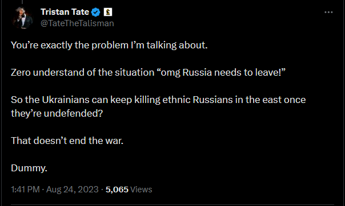The width and height of the screenshot is (345, 206).
Task: Click the Aug 24, 2023 date
Action: (x=72, y=189)
